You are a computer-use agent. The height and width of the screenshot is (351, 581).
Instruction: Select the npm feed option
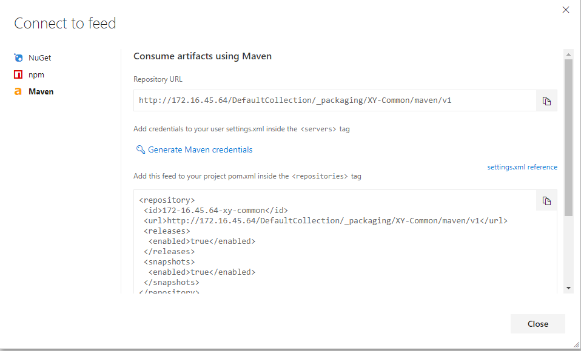[36, 75]
